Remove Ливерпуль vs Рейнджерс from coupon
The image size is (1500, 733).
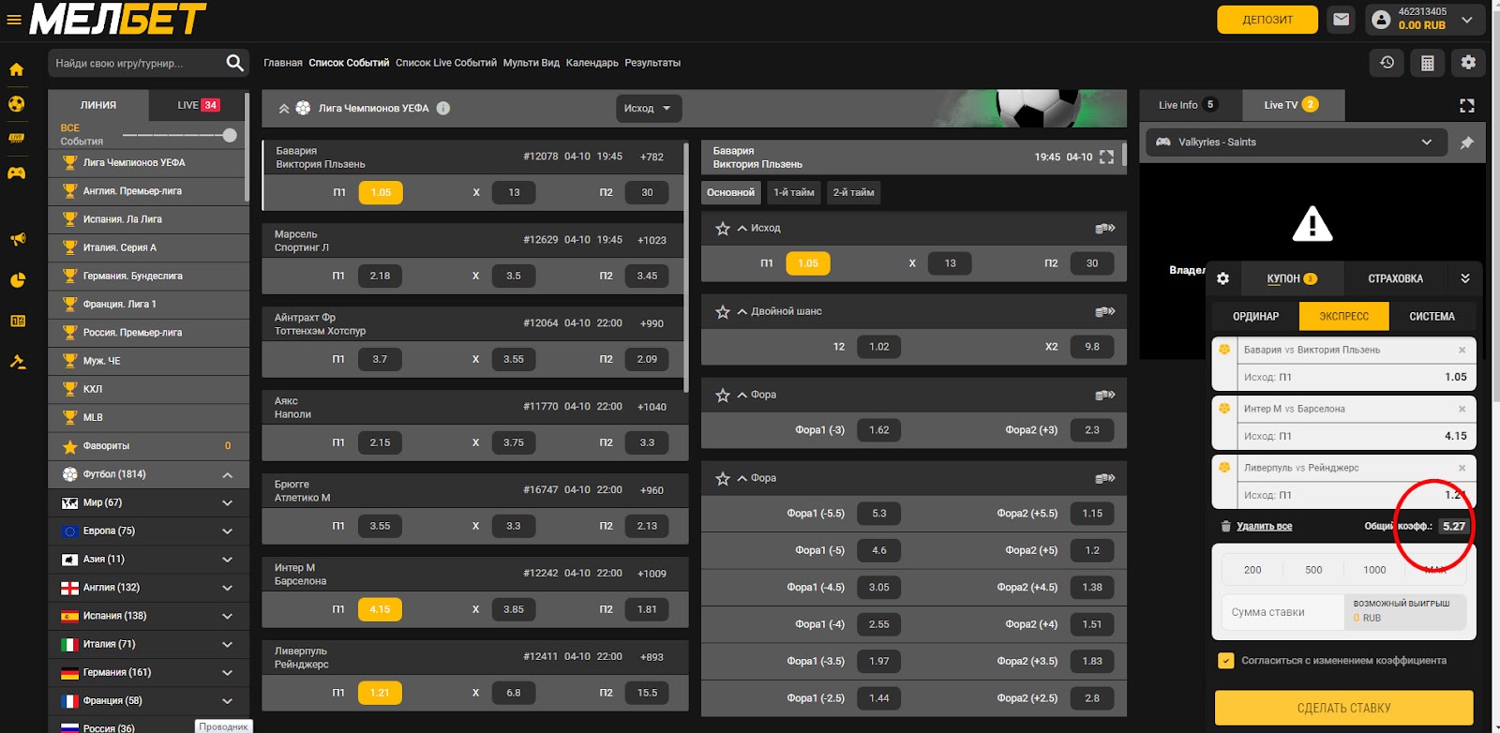(1462, 468)
